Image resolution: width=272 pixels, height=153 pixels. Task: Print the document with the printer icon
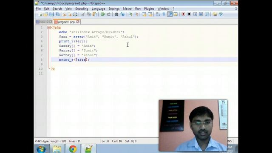tap(75, 14)
